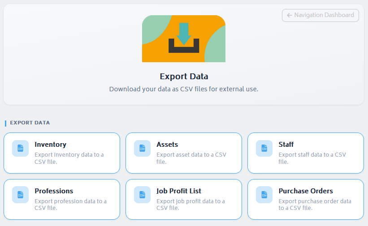Click "Export job profit data" description text
This screenshot has height=226, width=368.
[190, 205]
